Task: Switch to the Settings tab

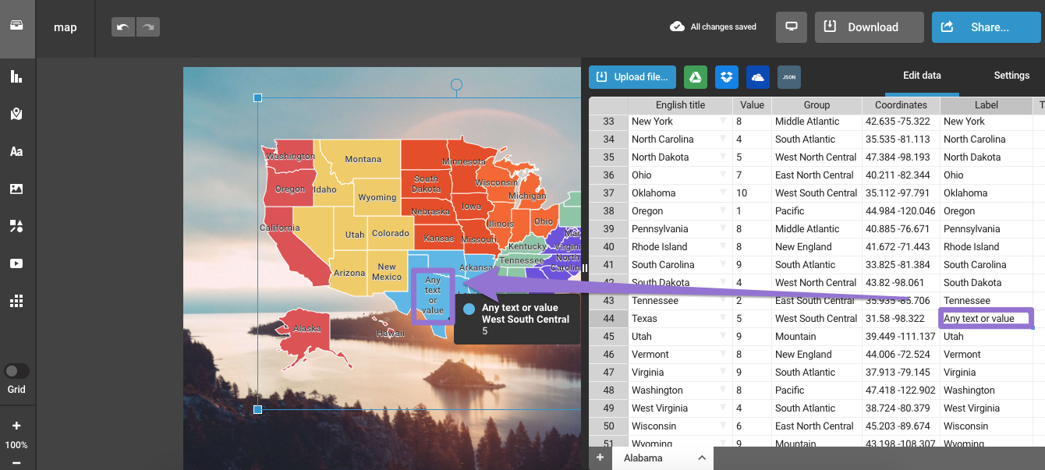Action: tap(1011, 76)
